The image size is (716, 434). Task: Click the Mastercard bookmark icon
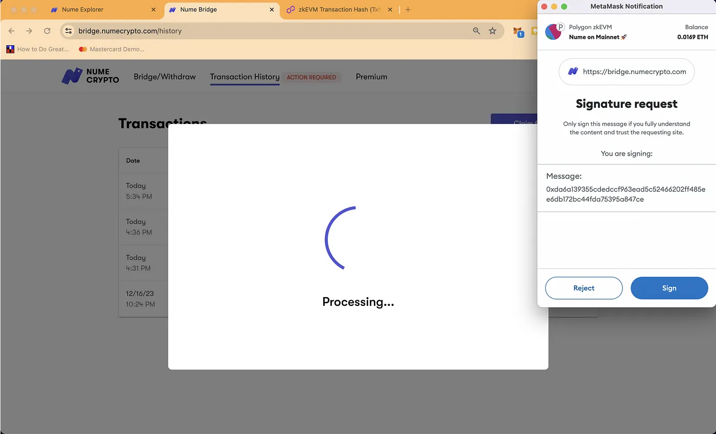pyautogui.click(x=83, y=49)
